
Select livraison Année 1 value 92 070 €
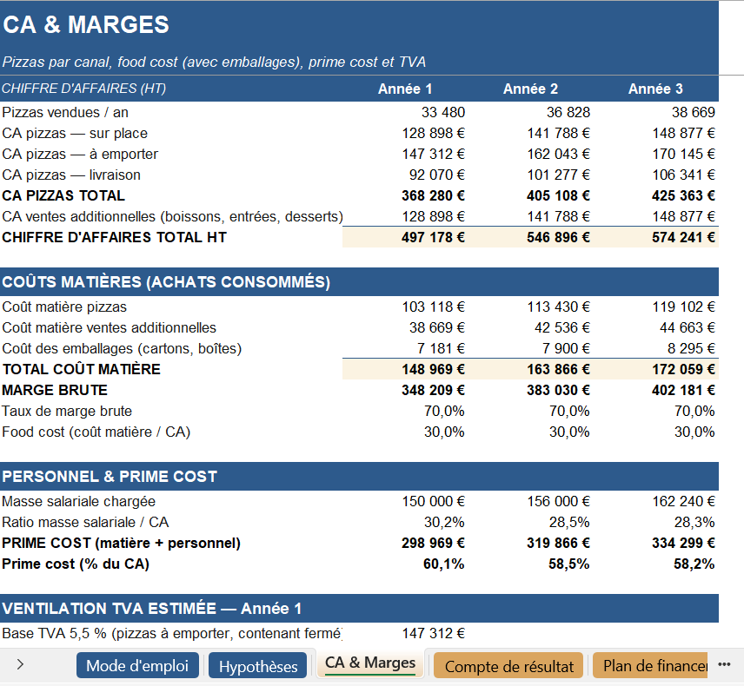437,175
